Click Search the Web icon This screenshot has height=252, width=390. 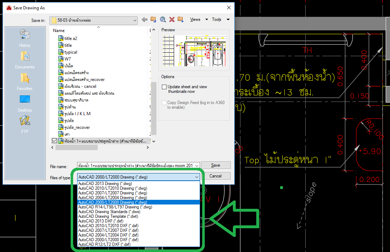click(x=163, y=20)
